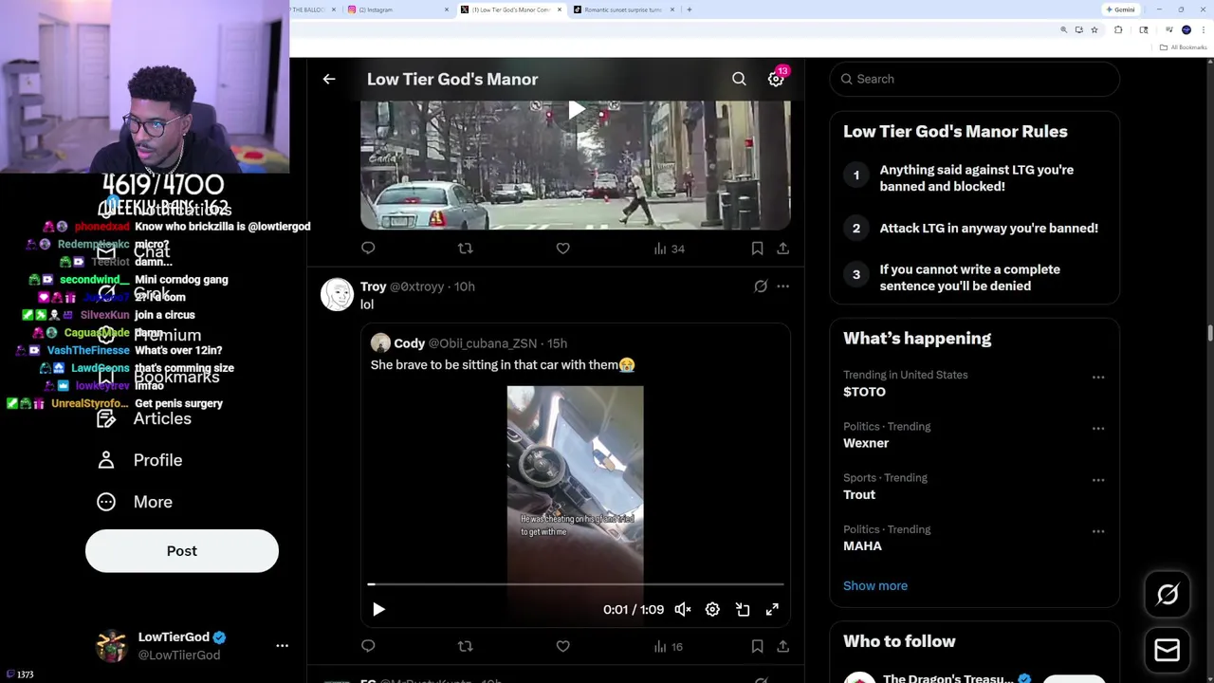Image resolution: width=1214 pixels, height=683 pixels.
Task: Open more options for Wexner trend
Action: [x=1098, y=429]
